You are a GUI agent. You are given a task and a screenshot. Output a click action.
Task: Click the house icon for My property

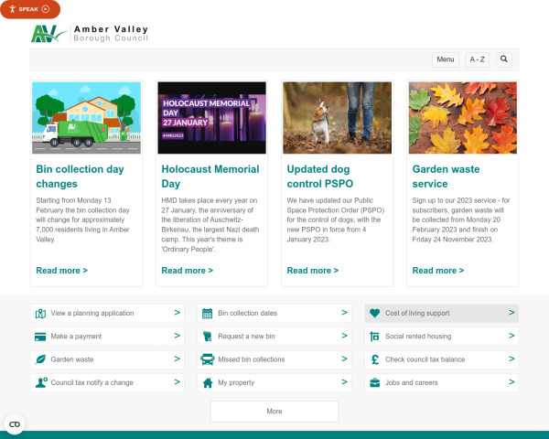208,382
